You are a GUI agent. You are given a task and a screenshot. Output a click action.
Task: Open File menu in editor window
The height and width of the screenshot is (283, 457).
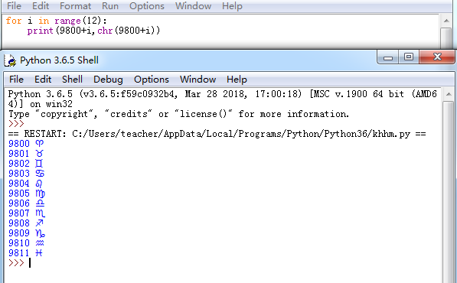coord(14,6)
